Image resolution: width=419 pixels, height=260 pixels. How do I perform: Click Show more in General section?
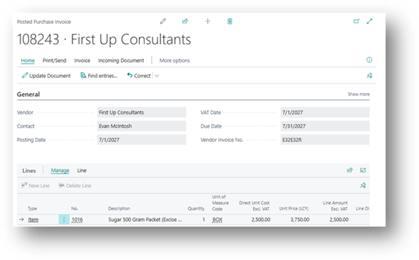click(358, 94)
